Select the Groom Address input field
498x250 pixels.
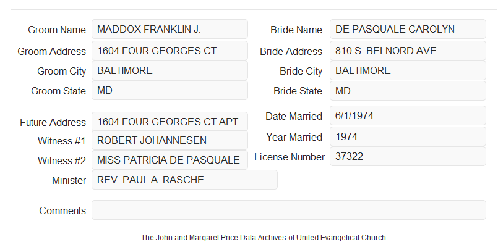point(170,51)
